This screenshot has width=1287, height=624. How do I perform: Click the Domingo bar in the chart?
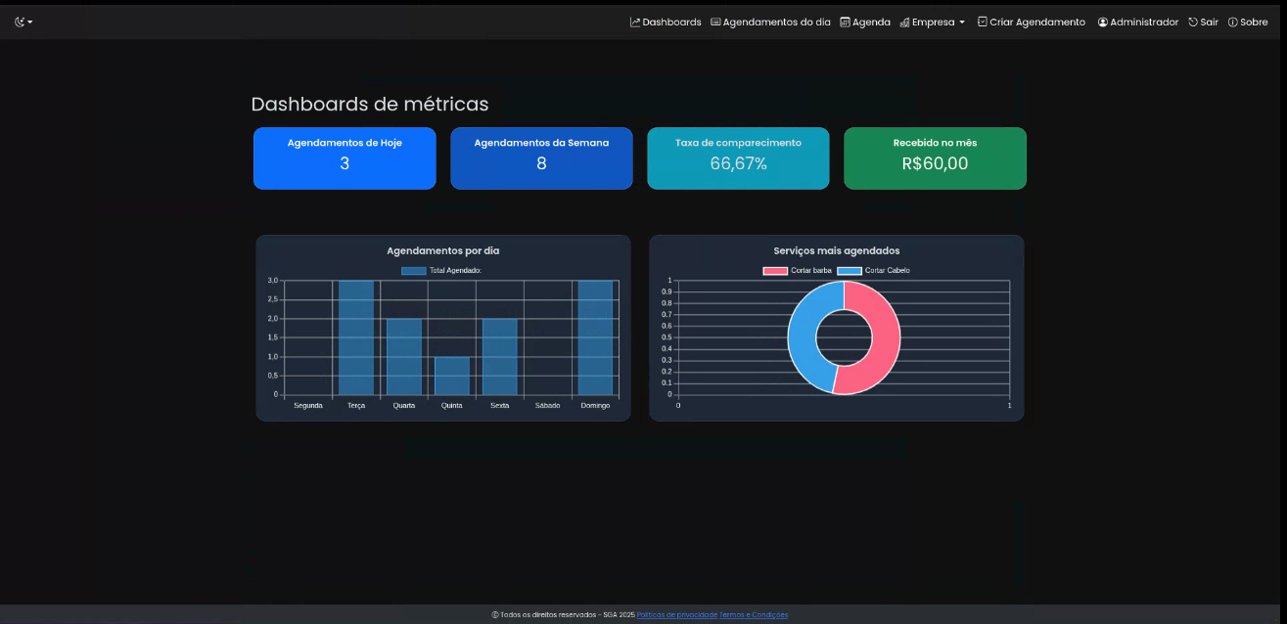[x=595, y=337]
